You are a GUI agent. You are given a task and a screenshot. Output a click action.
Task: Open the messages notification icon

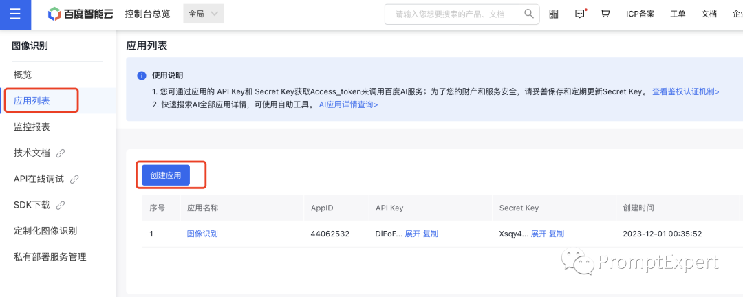(x=580, y=14)
